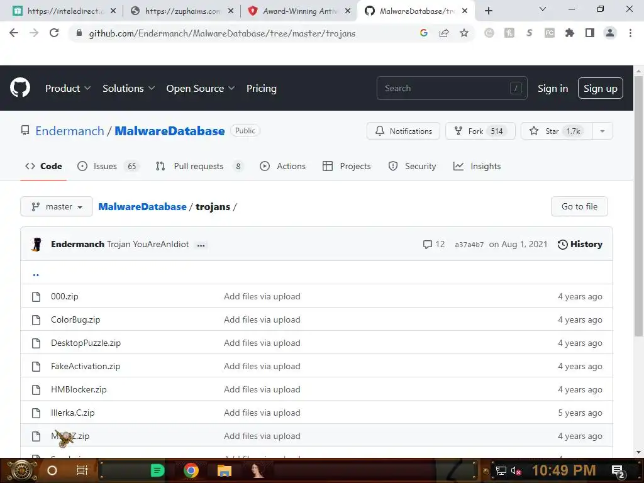Screen dimensions: 644x483
Task: Open the commit History link
Action: pyautogui.click(x=580, y=245)
